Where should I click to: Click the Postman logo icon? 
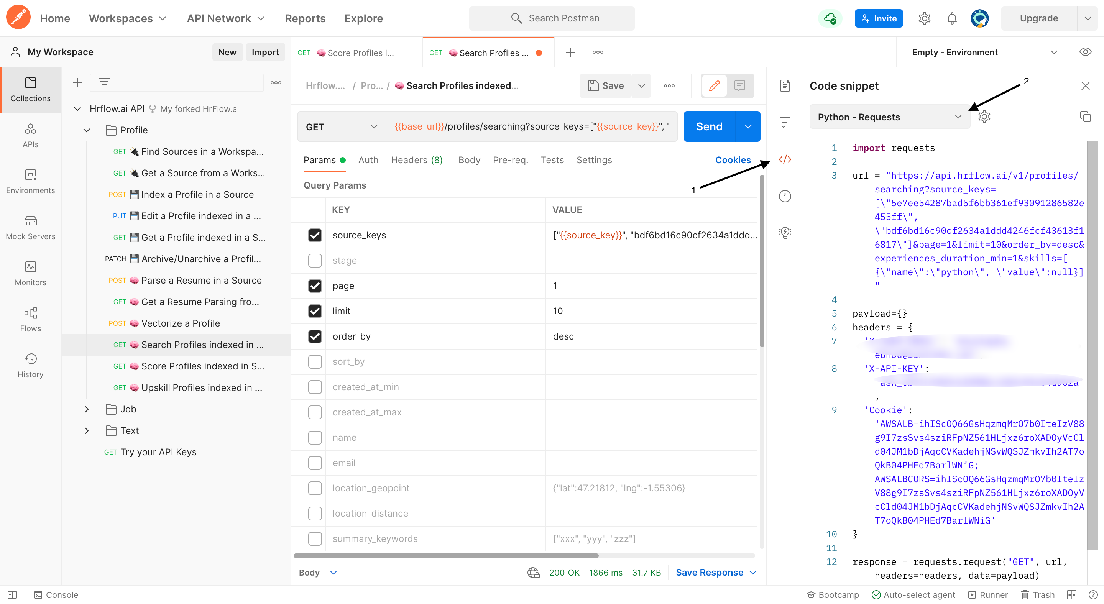18,18
